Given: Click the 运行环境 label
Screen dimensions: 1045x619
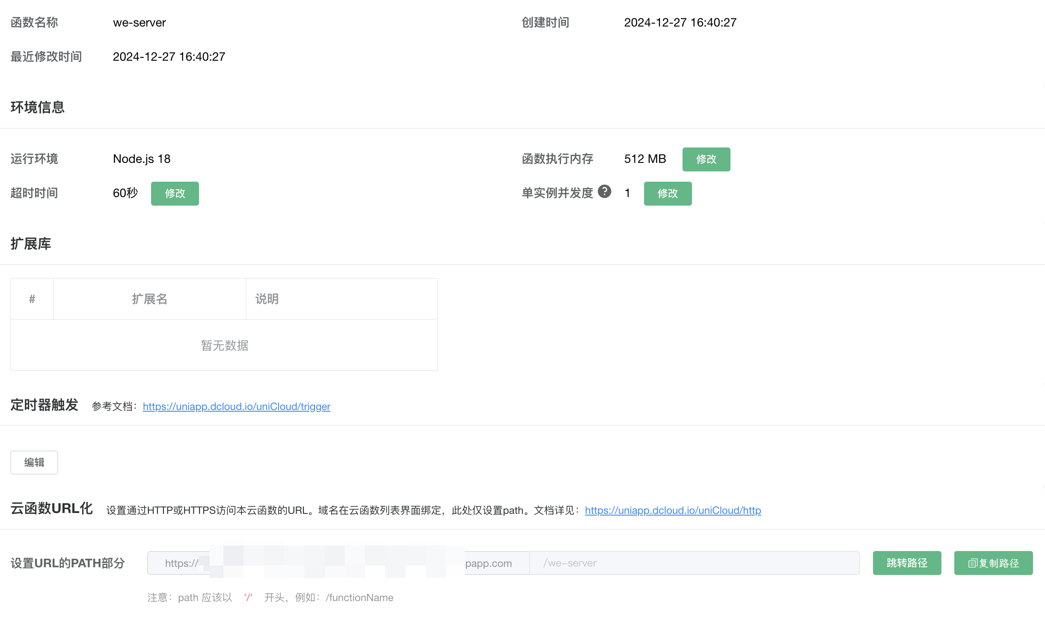Looking at the screenshot, I should coord(34,159).
